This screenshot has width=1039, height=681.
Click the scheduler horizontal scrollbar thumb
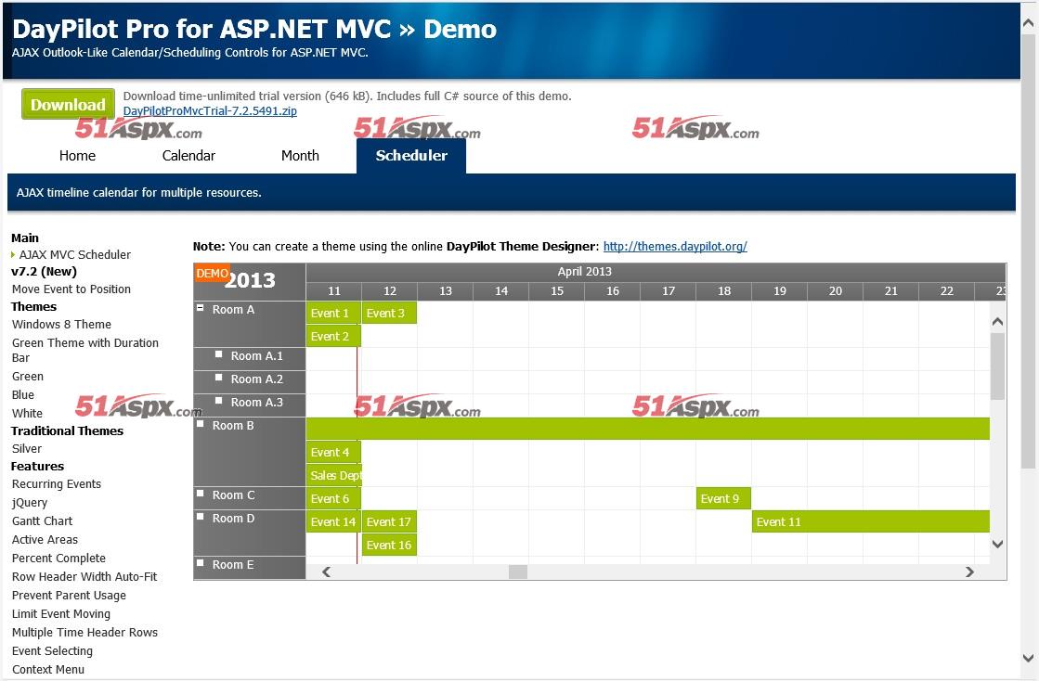tap(518, 572)
